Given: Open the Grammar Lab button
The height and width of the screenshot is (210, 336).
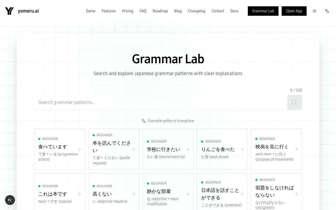Looking at the screenshot, I should (x=263, y=11).
